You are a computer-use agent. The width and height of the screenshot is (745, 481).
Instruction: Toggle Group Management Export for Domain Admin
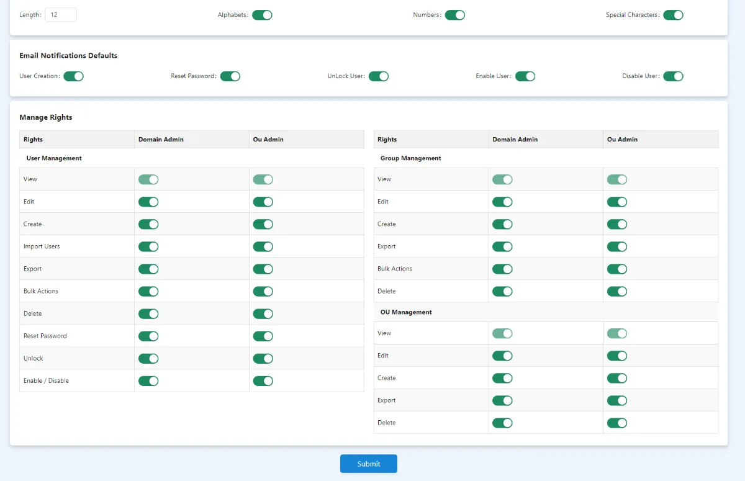point(502,246)
